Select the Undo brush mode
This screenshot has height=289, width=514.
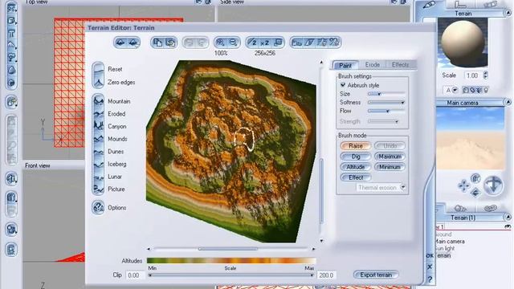390,146
